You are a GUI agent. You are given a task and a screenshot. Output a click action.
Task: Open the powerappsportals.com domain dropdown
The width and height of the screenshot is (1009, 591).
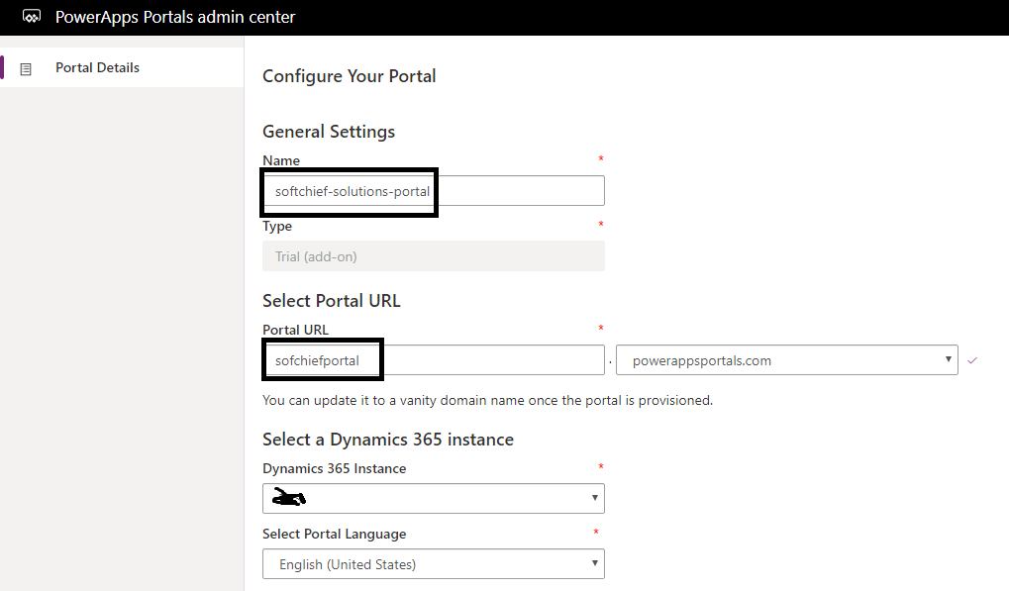click(786, 360)
